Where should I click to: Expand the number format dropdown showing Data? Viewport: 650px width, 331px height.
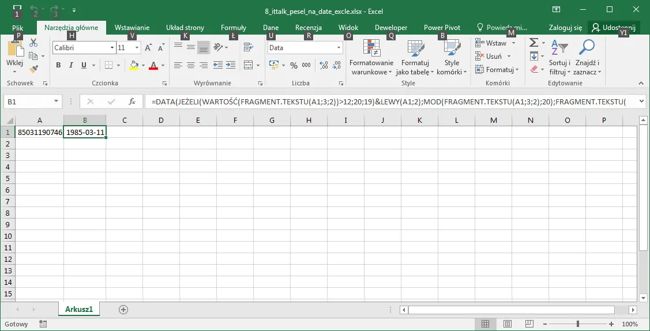[x=339, y=48]
